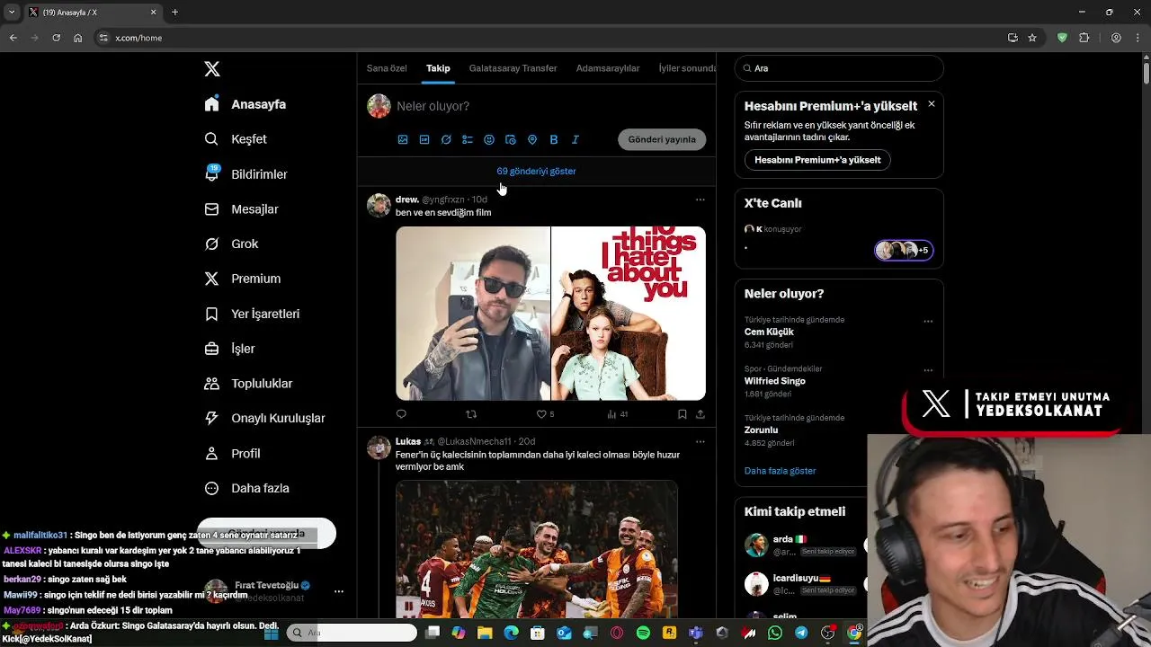Open Keşfet in the sidebar

tap(236, 139)
